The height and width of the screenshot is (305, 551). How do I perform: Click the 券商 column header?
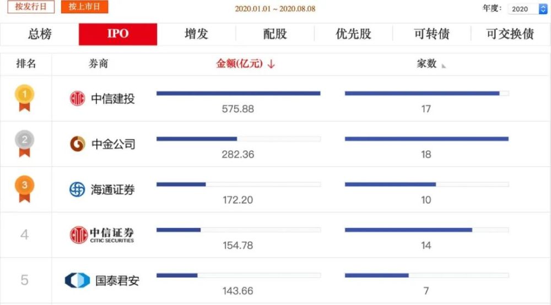tap(99, 63)
